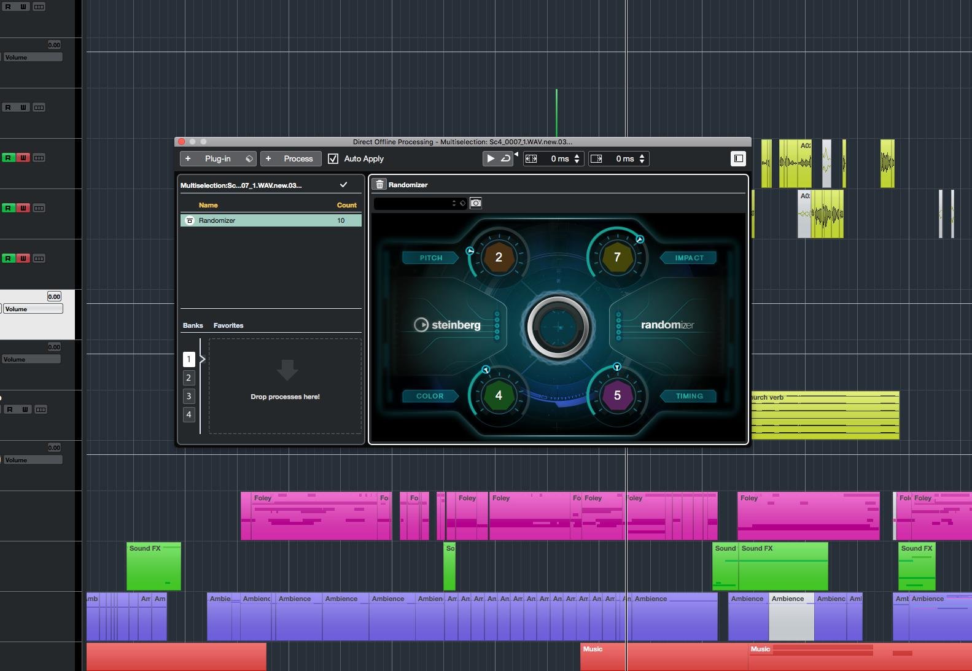Click the multiselection checkmark
972x671 pixels.
click(343, 185)
